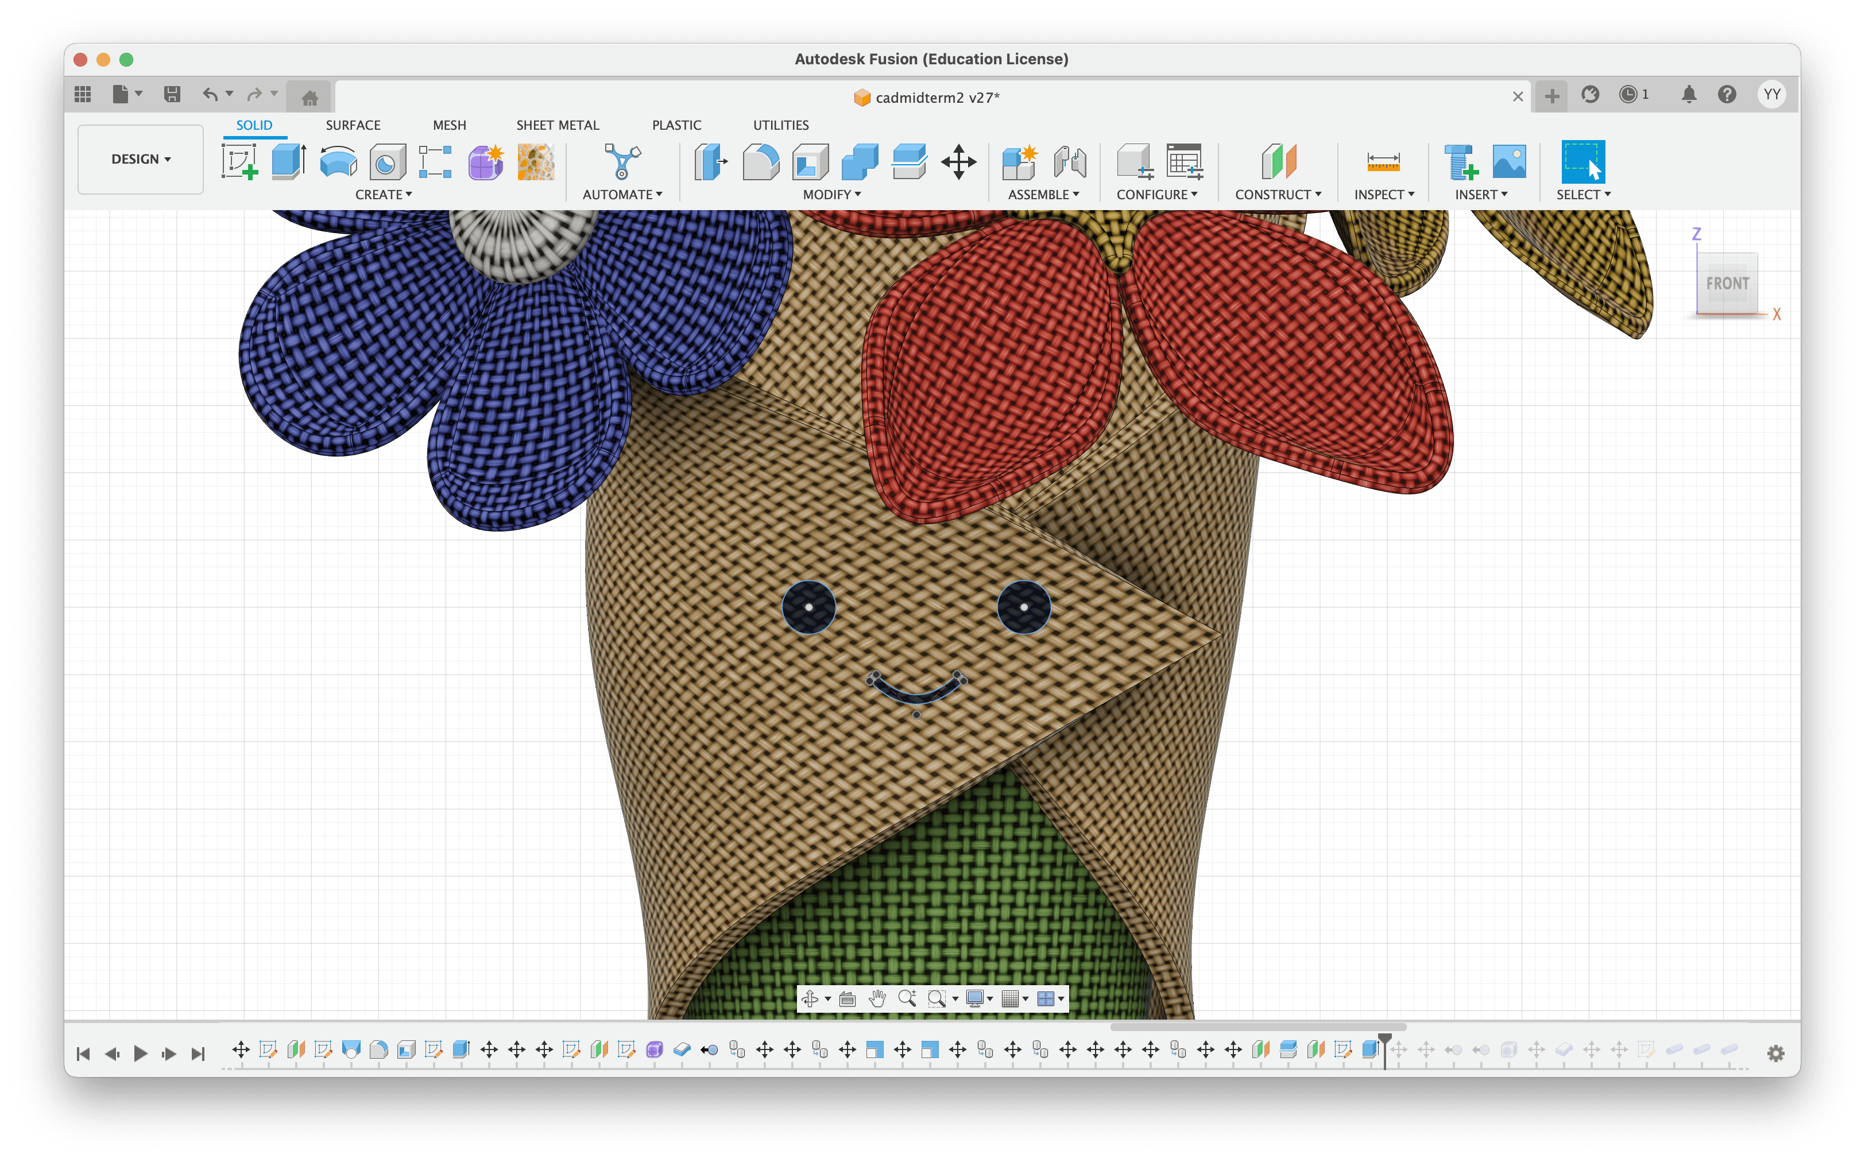
Task: Open timeline settings gear
Action: tap(1775, 1053)
